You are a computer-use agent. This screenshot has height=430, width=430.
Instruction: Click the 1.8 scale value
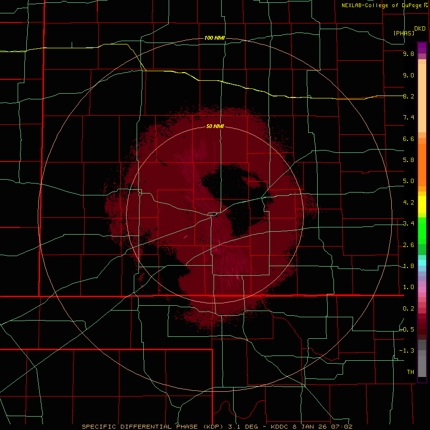click(408, 266)
